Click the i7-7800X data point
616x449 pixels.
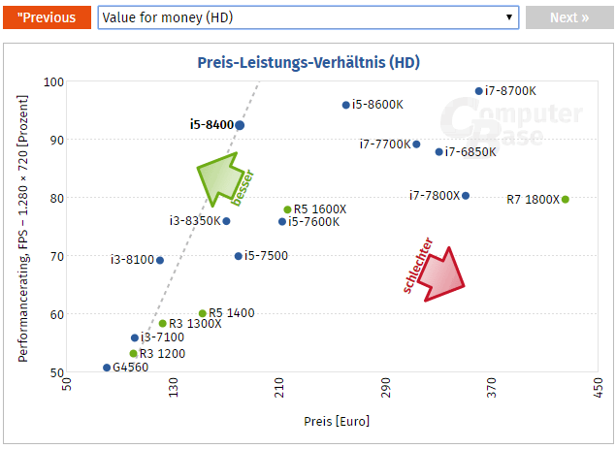coord(466,196)
